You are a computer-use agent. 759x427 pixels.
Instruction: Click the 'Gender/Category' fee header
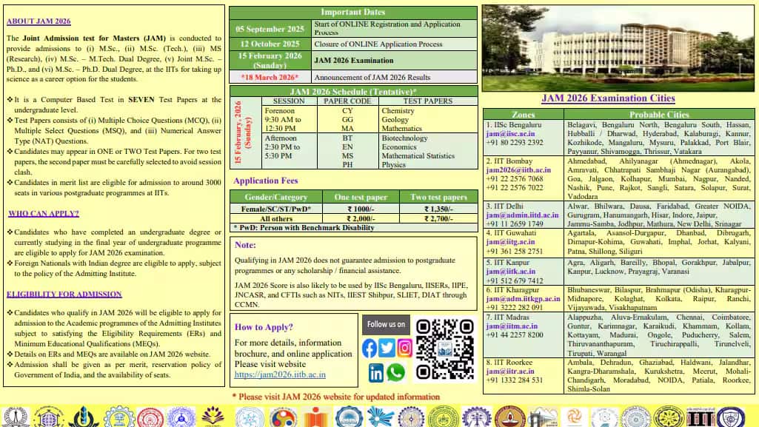[x=276, y=197]
